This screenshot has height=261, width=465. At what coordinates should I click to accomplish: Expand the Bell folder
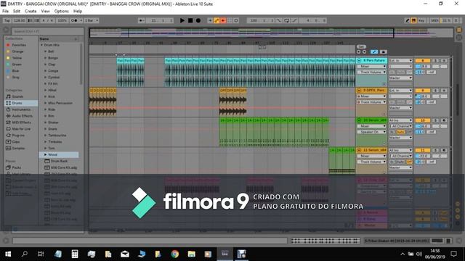click(x=45, y=51)
